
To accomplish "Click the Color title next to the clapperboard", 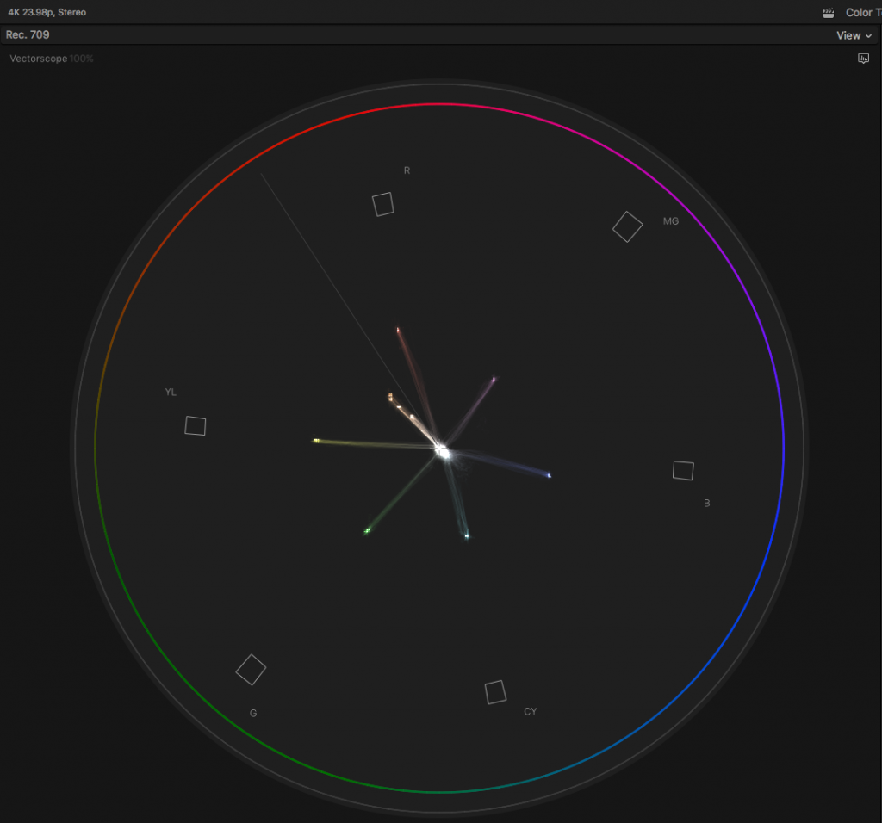I will pyautogui.click(x=860, y=13).
